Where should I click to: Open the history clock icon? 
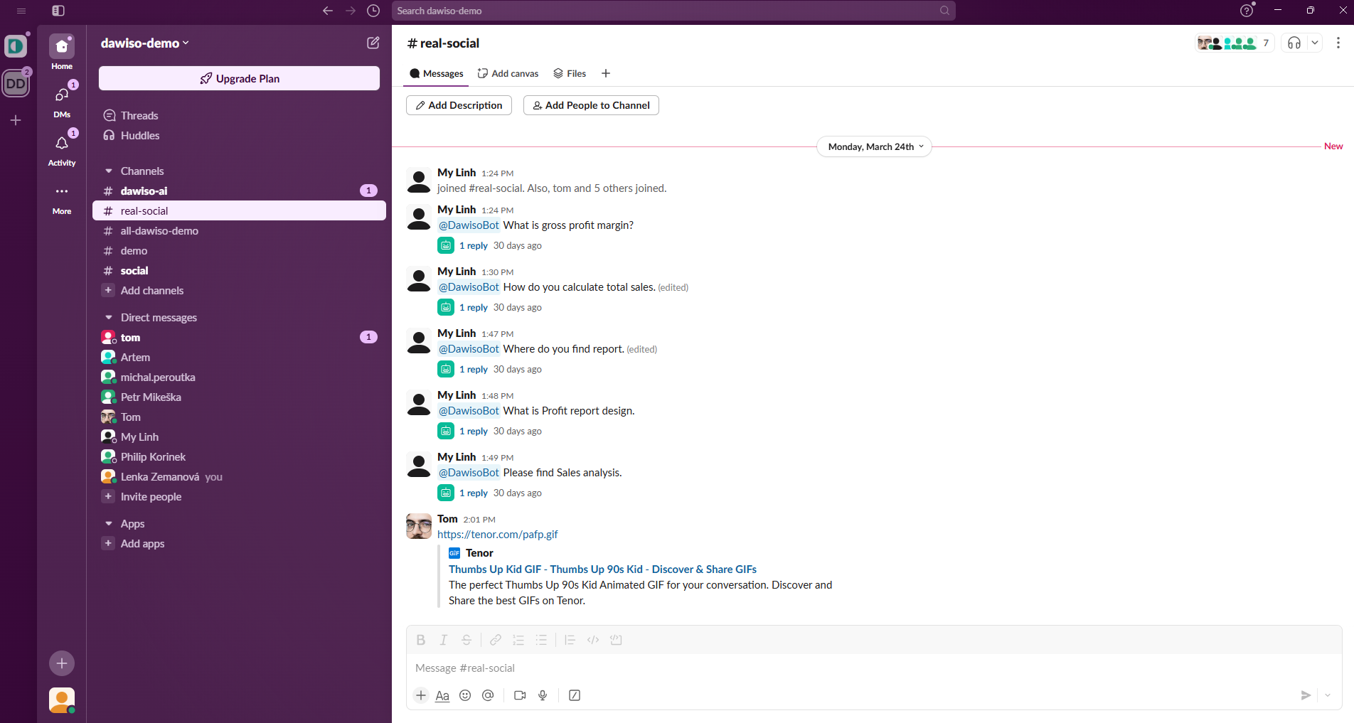pyautogui.click(x=373, y=11)
